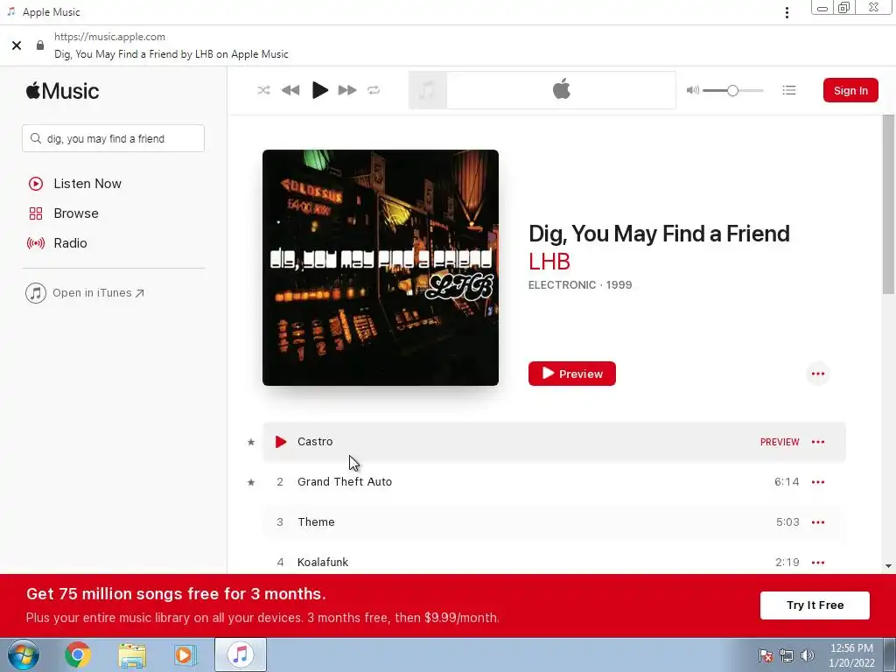Click the Sign In button

point(850,90)
